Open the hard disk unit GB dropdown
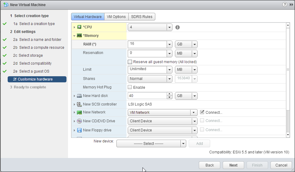The height and width of the screenshot is (172, 295). tap(186, 96)
